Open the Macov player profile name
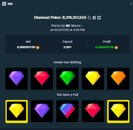Image resolution: width=133 pixels, height=130 pixels. click(x=76, y=26)
